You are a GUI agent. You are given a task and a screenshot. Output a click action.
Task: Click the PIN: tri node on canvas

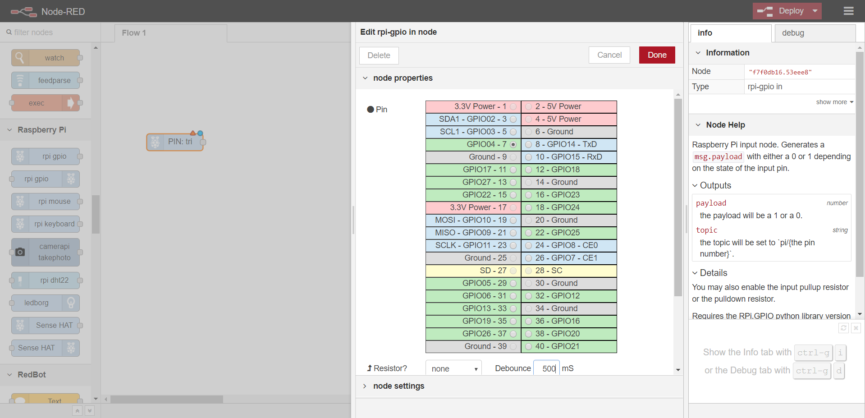click(175, 142)
